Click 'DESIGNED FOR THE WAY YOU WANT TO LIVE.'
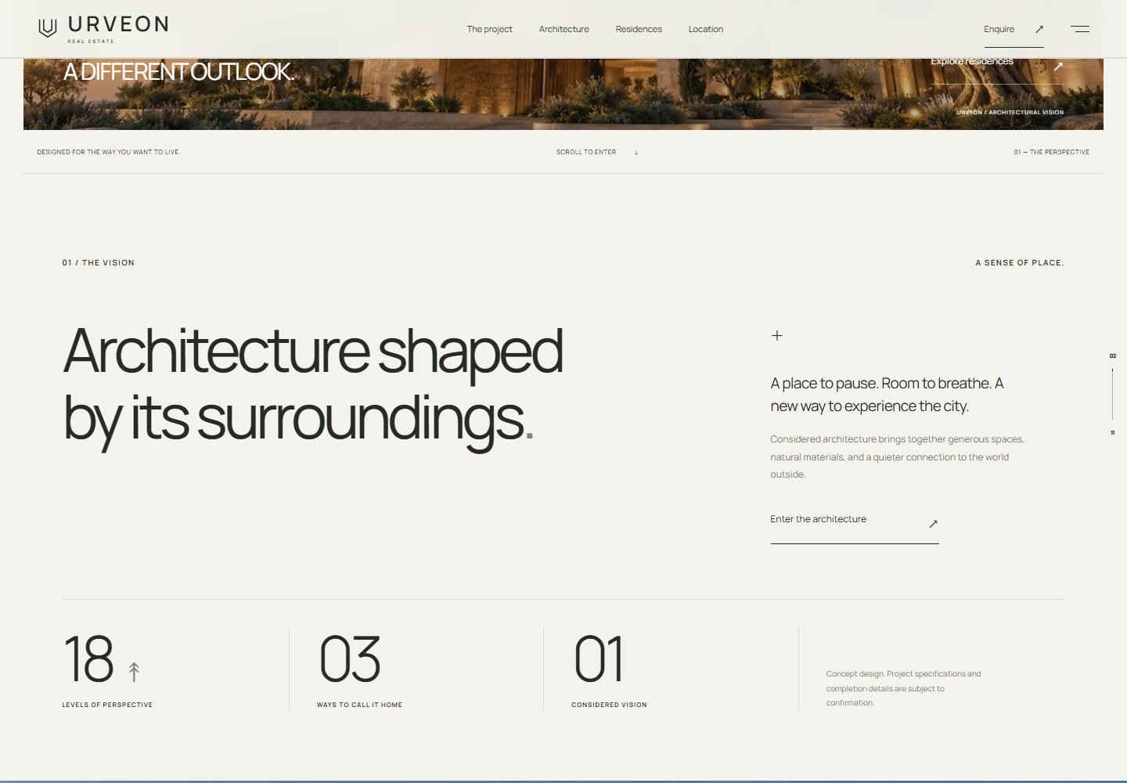This screenshot has width=1127, height=783. (109, 152)
